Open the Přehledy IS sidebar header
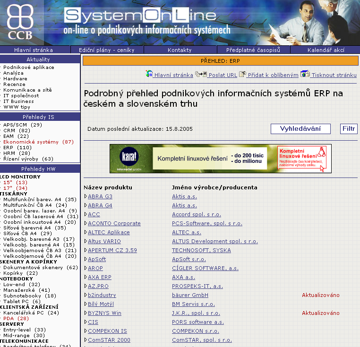Image resolution: width=360 pixels, height=347 pixels. tap(38, 117)
